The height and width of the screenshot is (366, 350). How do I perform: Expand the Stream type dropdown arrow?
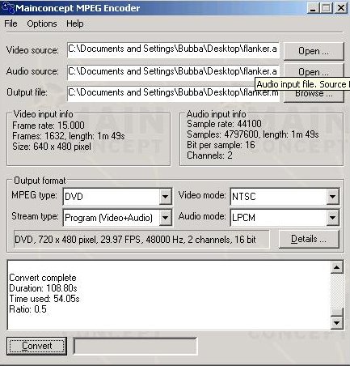(165, 217)
